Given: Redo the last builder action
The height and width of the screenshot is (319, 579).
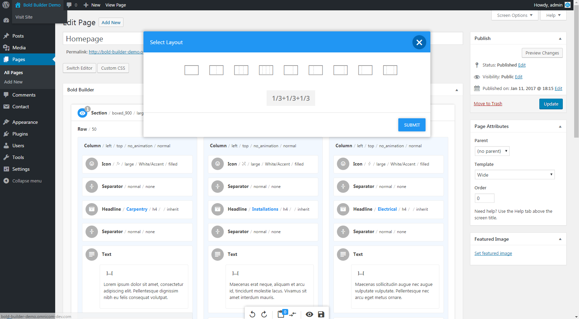Looking at the screenshot, I should [264, 314].
